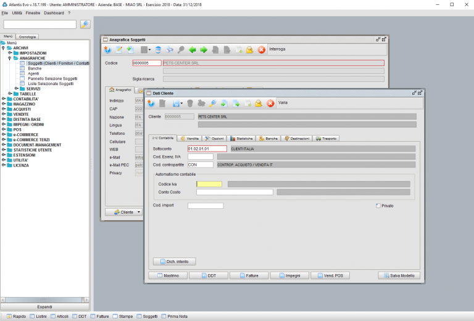
Task: Click magnifier search icon in Anagrafica Soggetti toolbar
Action: [181, 50]
